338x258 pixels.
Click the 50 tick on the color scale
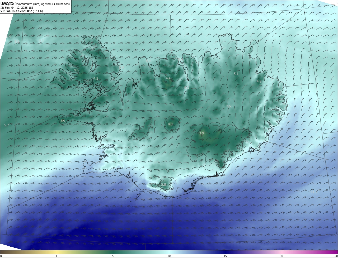[x=336, y=256]
